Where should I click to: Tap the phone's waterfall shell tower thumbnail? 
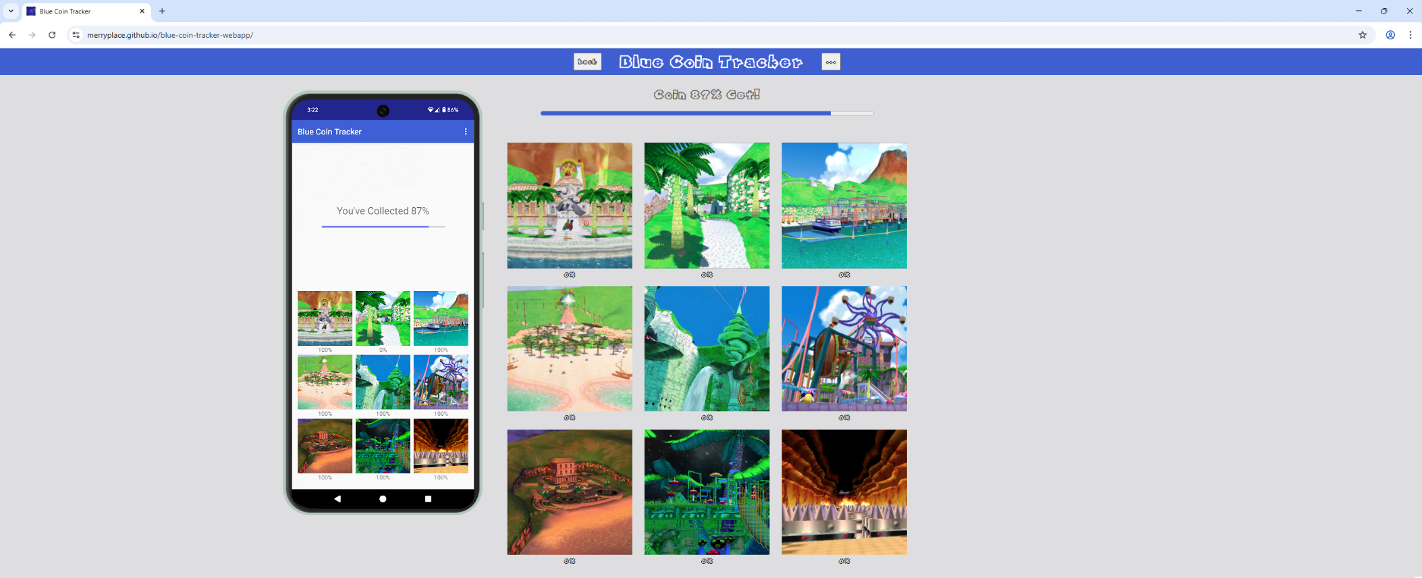[x=383, y=382]
